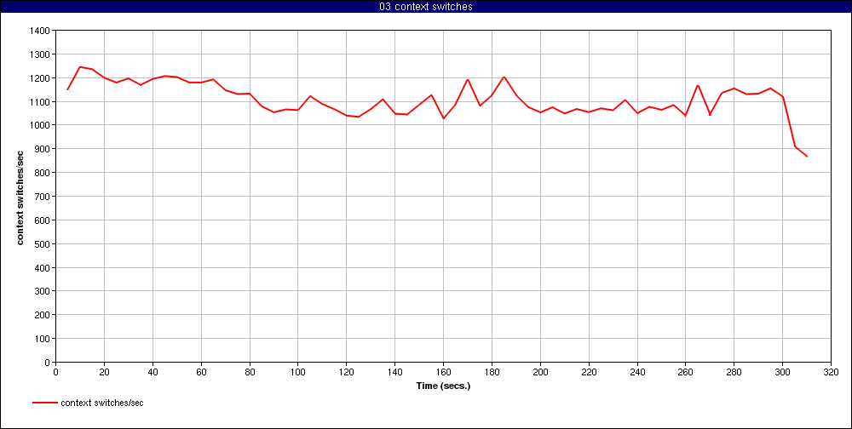Click the y-axis value 800

(x=43, y=173)
